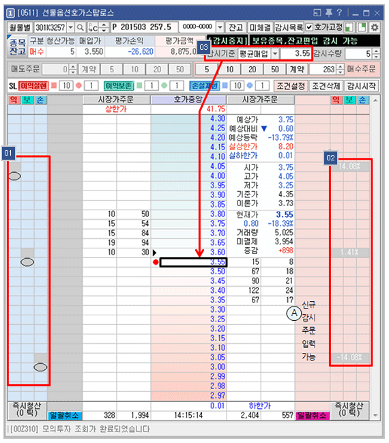Screen dimensions: 389x443
Task: Click the magnifier search icon beside code 301K3257
Action: [x=81, y=27]
